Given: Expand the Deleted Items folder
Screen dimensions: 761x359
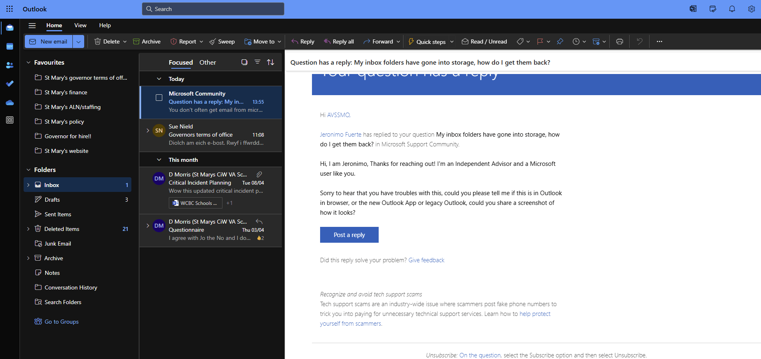Looking at the screenshot, I should pyautogui.click(x=28, y=229).
